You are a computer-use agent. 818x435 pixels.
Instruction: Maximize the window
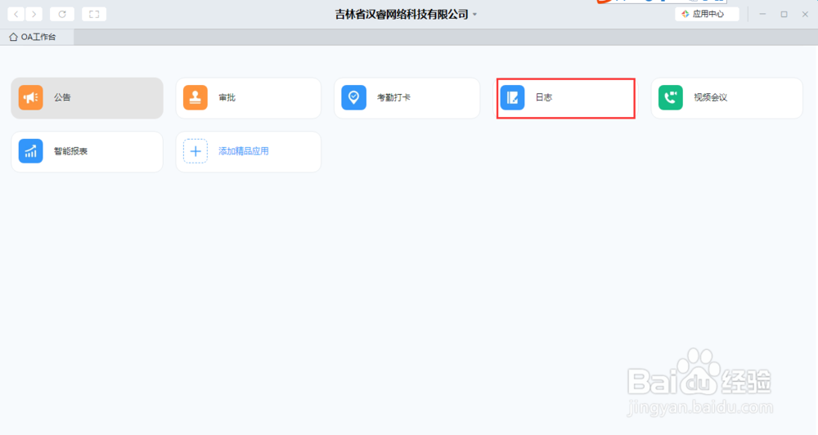point(784,14)
